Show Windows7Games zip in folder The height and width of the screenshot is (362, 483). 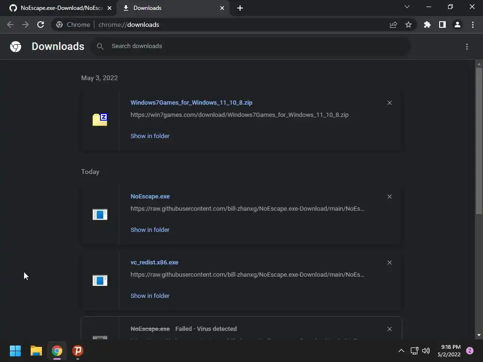click(150, 136)
